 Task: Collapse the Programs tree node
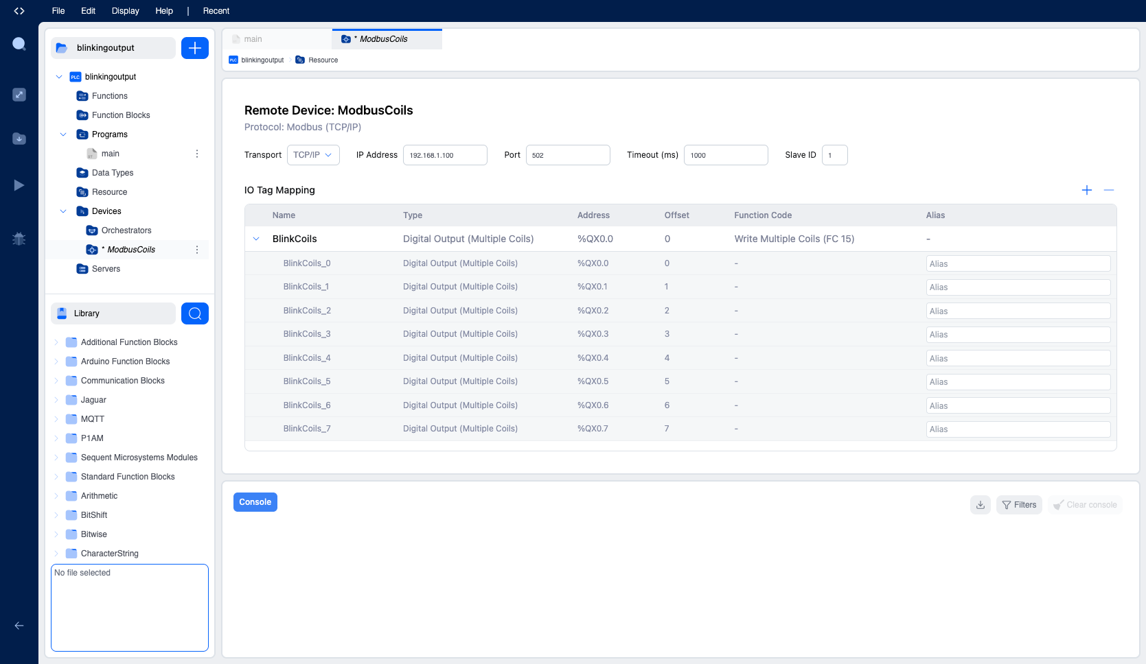click(63, 134)
